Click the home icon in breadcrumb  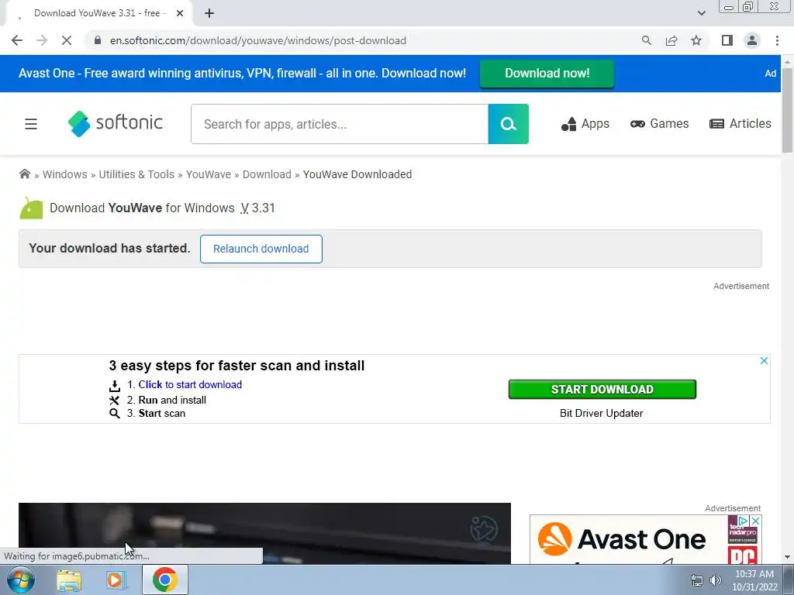click(24, 174)
